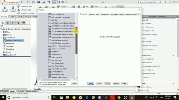179x100 pixels.
Task: Open the ConfigurationManager tab icon
Action: tap(13, 23)
